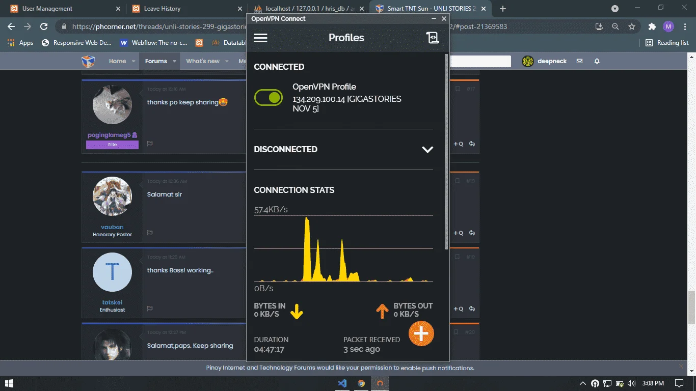Show hidden system tray icons
This screenshot has height=391, width=696.
pos(583,383)
